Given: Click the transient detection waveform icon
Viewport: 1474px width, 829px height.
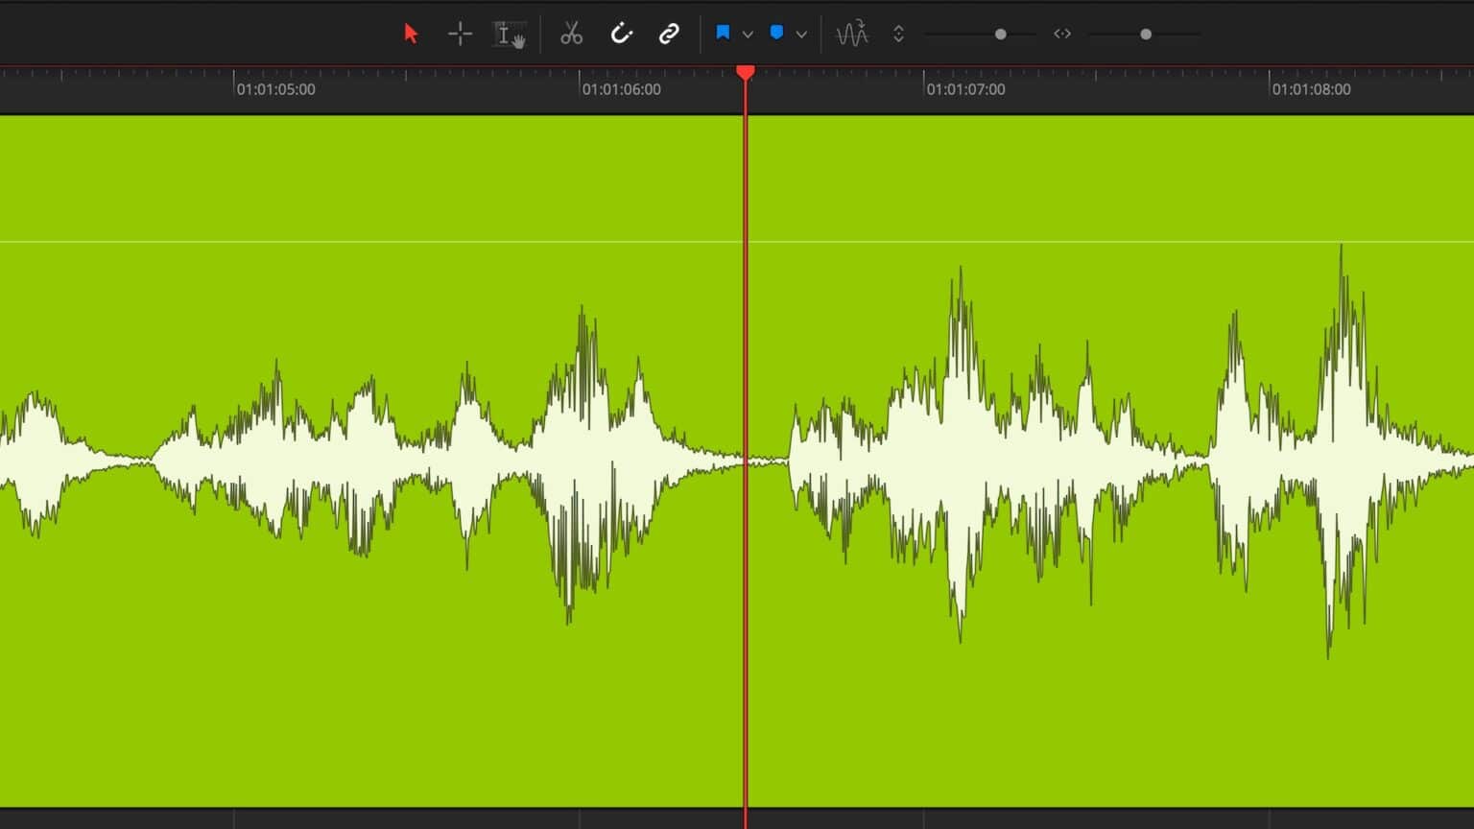Looking at the screenshot, I should coord(852,34).
